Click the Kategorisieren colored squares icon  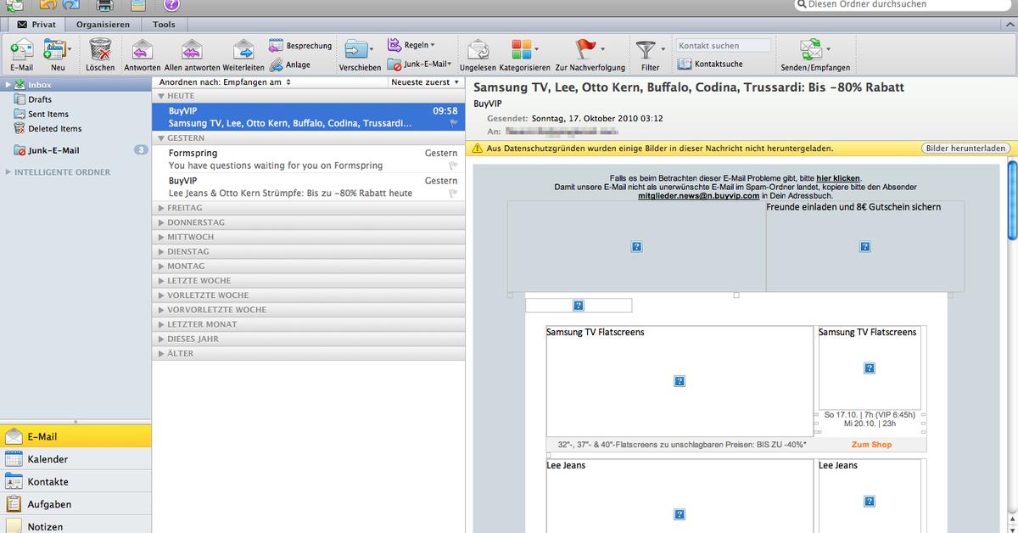tap(521, 49)
